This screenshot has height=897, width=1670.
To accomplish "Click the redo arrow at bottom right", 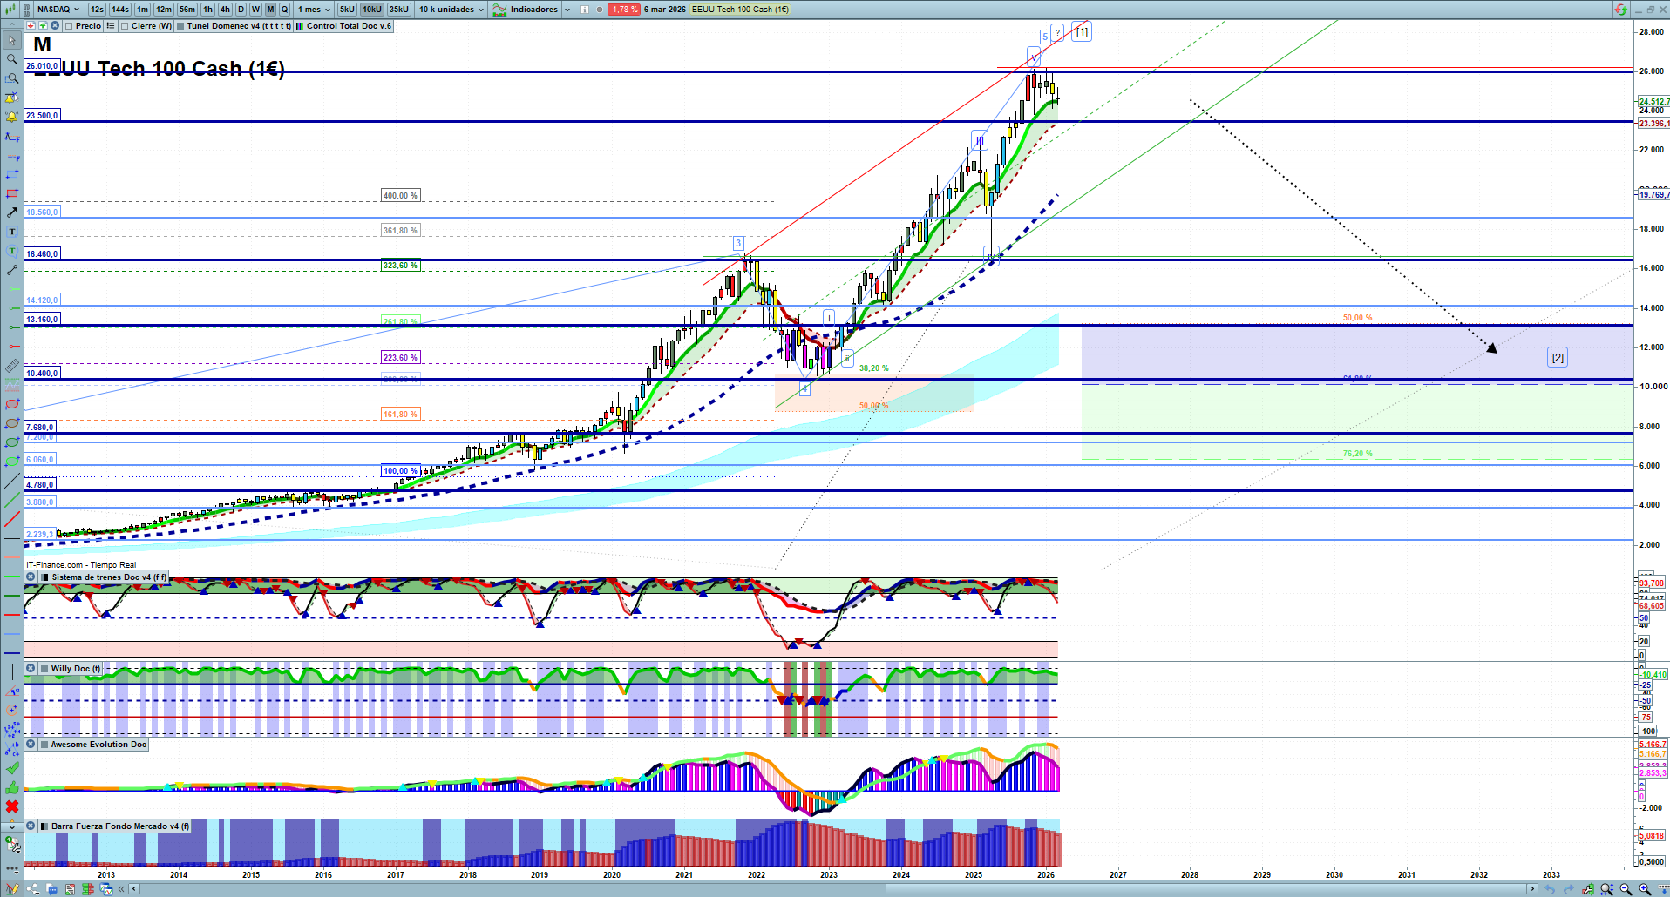I will click(1568, 889).
